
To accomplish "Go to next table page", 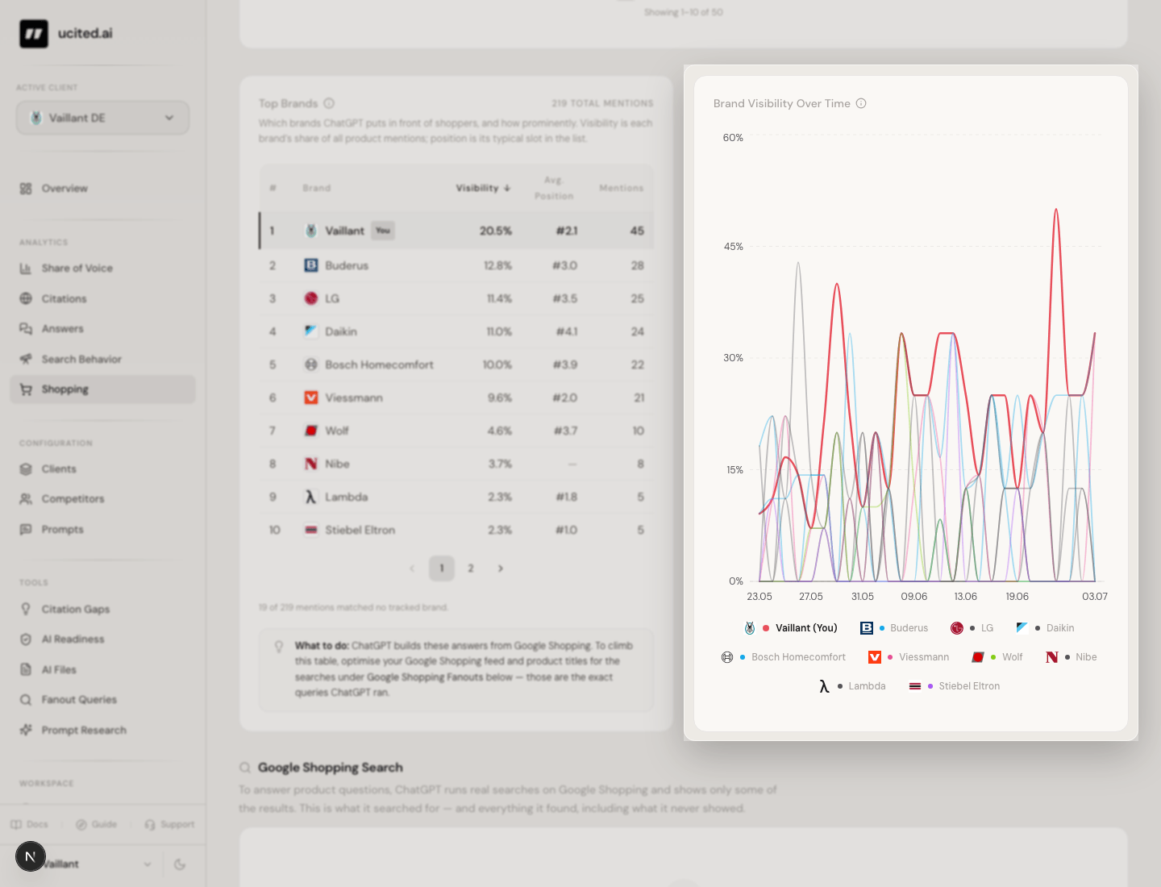I will [501, 568].
